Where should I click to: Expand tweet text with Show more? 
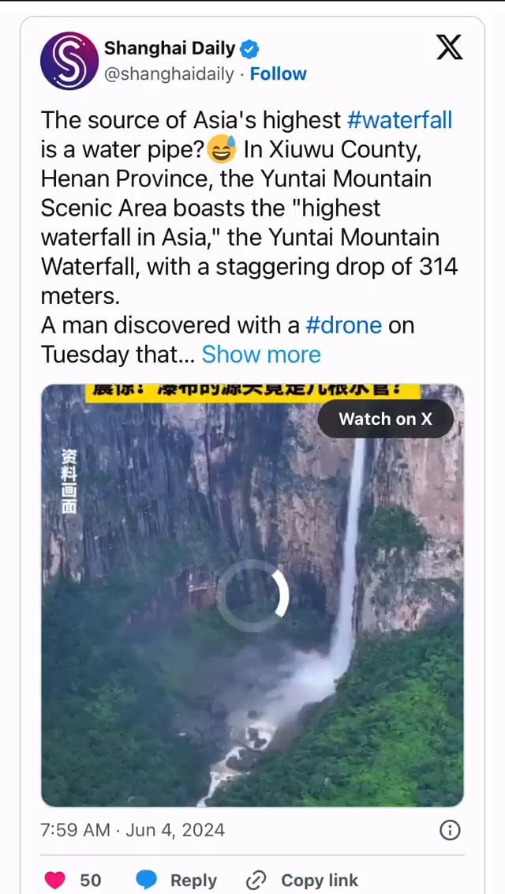(261, 355)
